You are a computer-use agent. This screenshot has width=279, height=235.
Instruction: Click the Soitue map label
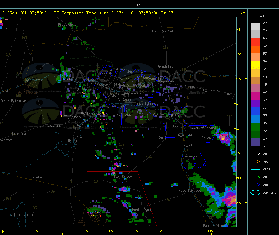(165, 138)
